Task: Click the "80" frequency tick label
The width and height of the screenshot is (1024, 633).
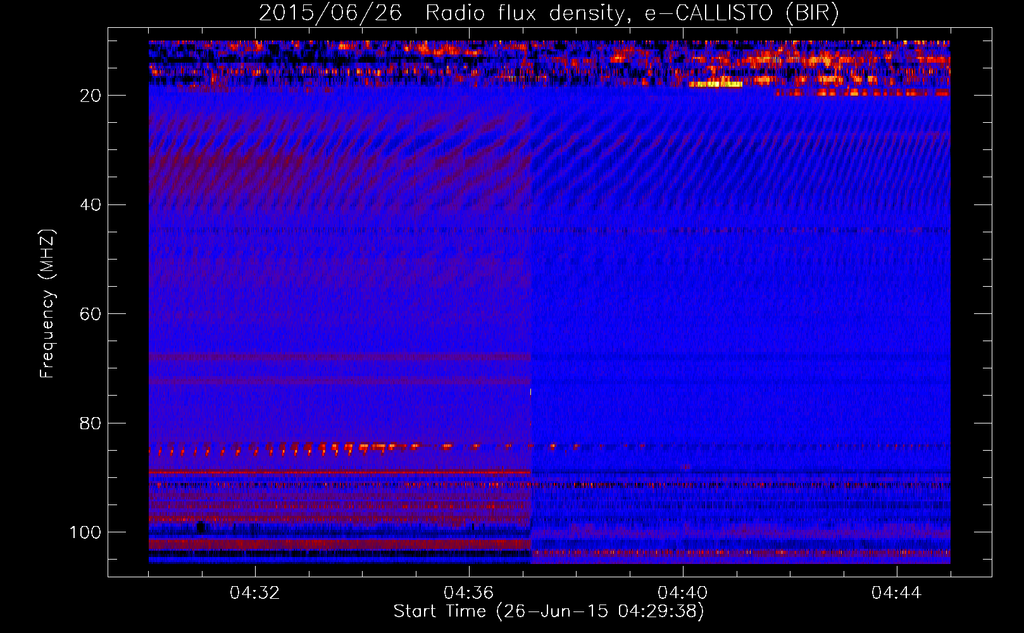Action: click(x=91, y=423)
